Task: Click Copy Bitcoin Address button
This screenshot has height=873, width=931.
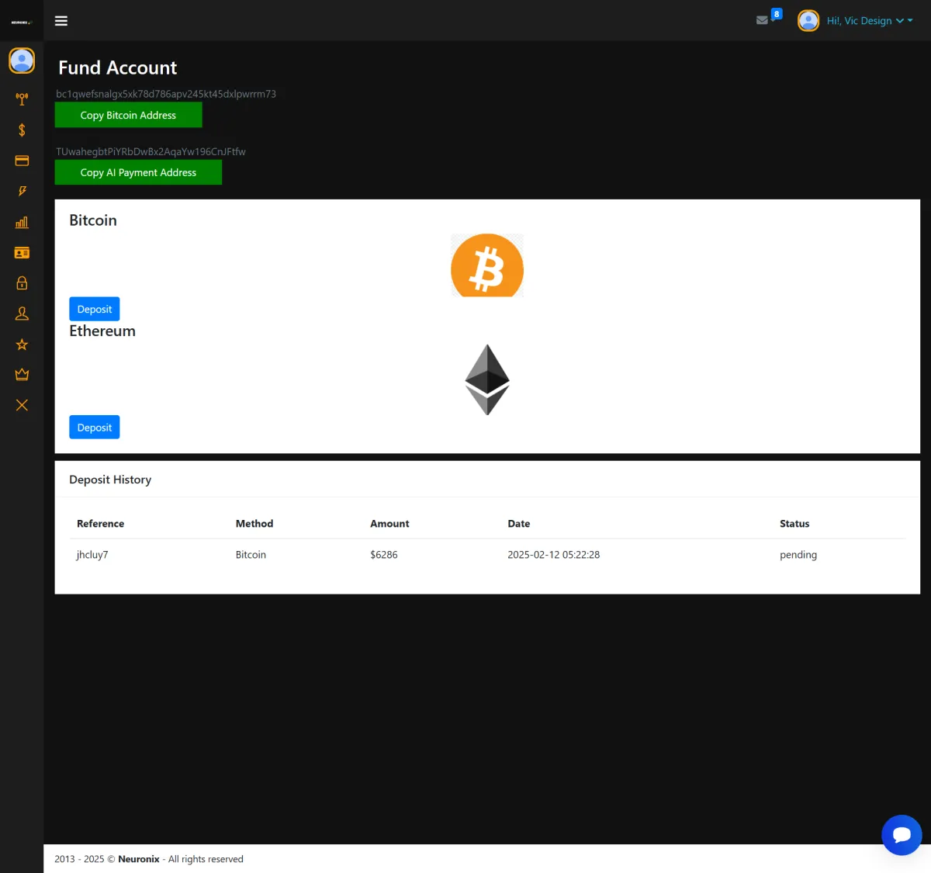Action: coord(128,115)
